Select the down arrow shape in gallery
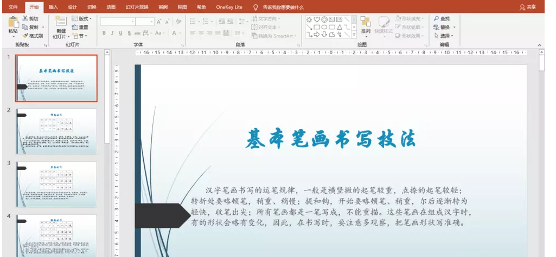The image size is (556, 257). 324,34
